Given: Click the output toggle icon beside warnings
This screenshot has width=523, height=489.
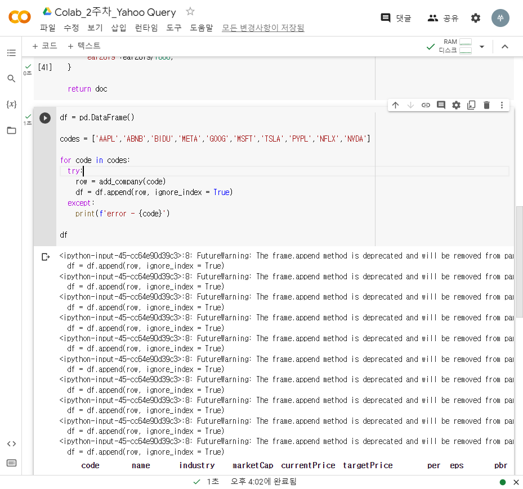Looking at the screenshot, I should (x=46, y=257).
